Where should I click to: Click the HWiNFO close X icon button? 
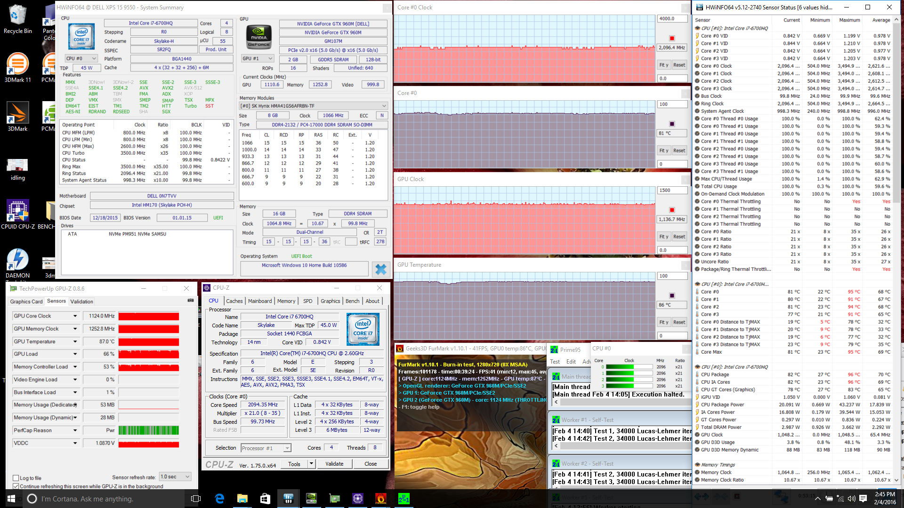point(380,269)
